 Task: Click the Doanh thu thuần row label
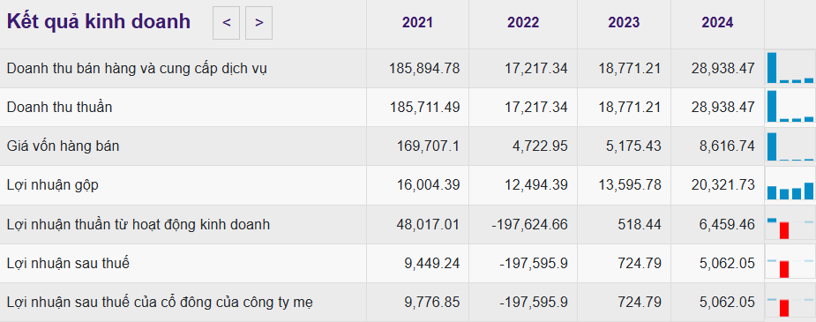pyautogui.click(x=59, y=107)
